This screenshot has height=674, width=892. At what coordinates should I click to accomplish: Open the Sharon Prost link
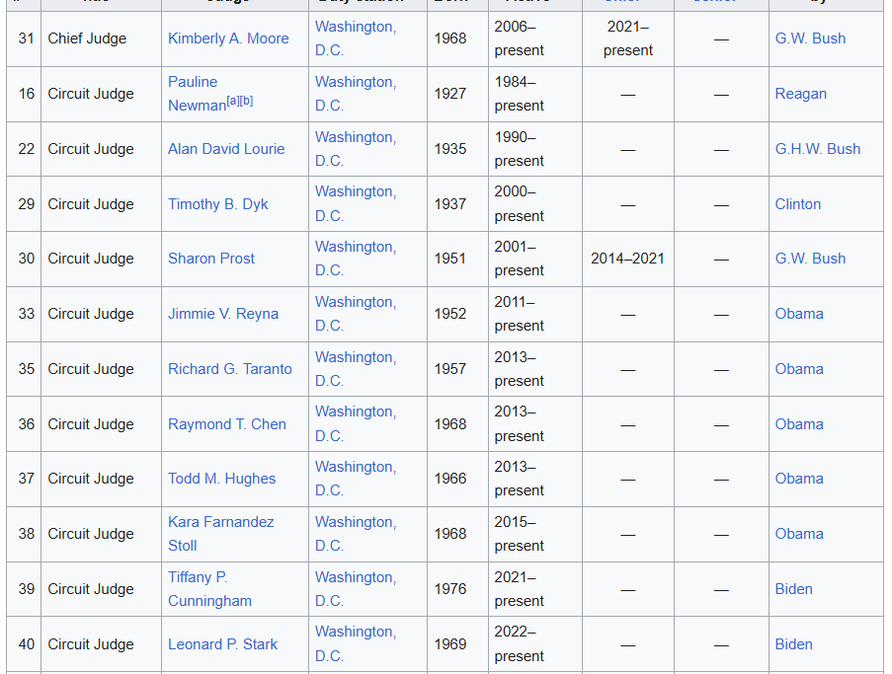(211, 259)
